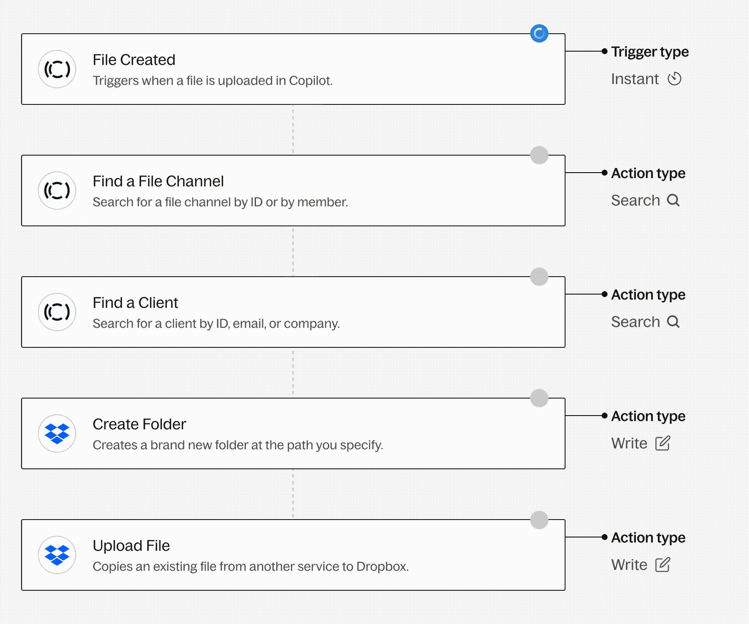Toggle the gray status dot on Find a Client

pyautogui.click(x=539, y=277)
